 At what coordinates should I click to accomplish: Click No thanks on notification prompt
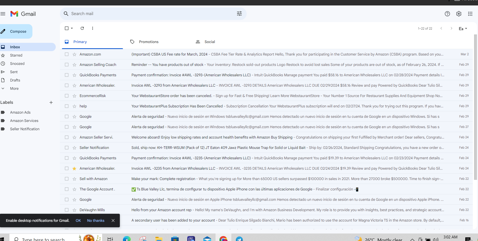pos(96,221)
